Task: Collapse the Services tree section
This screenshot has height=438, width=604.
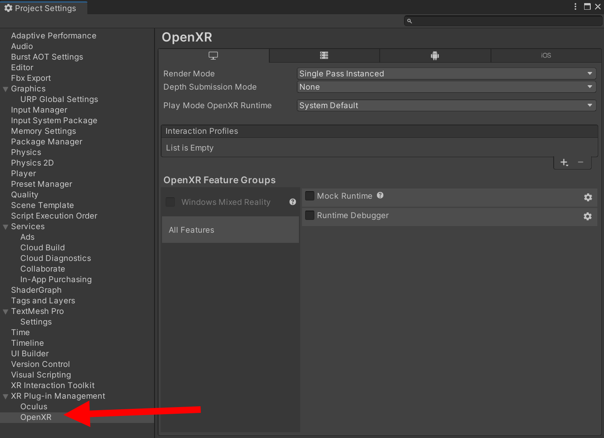Action: pos(6,227)
